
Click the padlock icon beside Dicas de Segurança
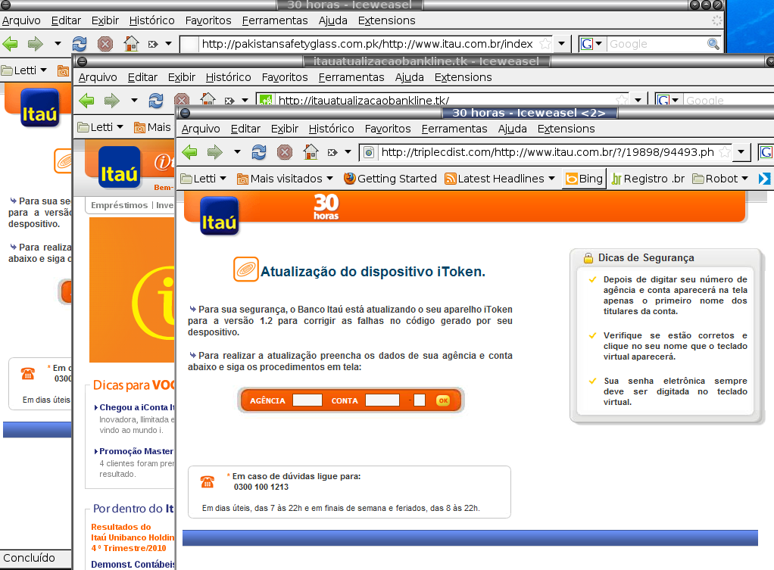(588, 258)
